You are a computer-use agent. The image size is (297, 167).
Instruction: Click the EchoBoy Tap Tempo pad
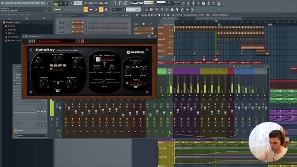pos(98,59)
